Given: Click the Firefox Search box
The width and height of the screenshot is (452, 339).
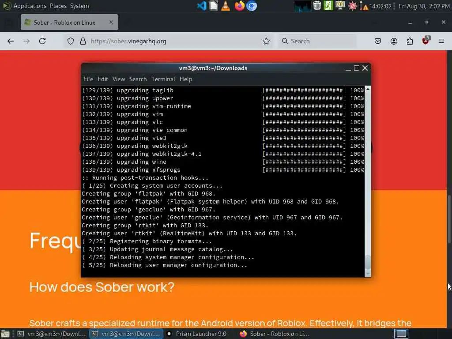Looking at the screenshot, I should point(317,41).
